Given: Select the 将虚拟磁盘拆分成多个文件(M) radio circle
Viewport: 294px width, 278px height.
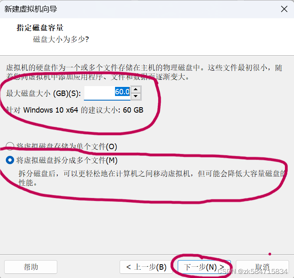Looking at the screenshot, I should (x=10, y=160).
